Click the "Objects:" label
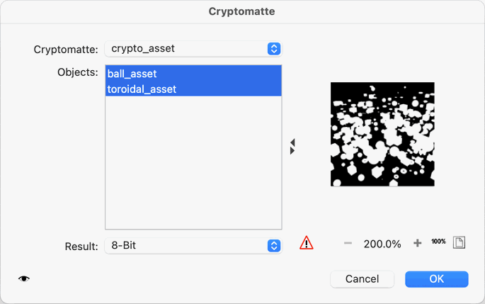 (77, 73)
